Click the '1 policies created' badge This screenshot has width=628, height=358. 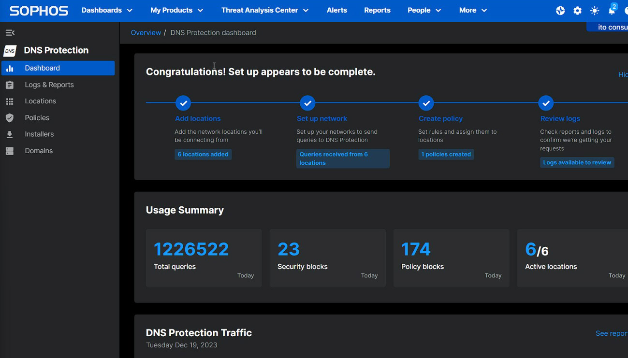click(446, 154)
